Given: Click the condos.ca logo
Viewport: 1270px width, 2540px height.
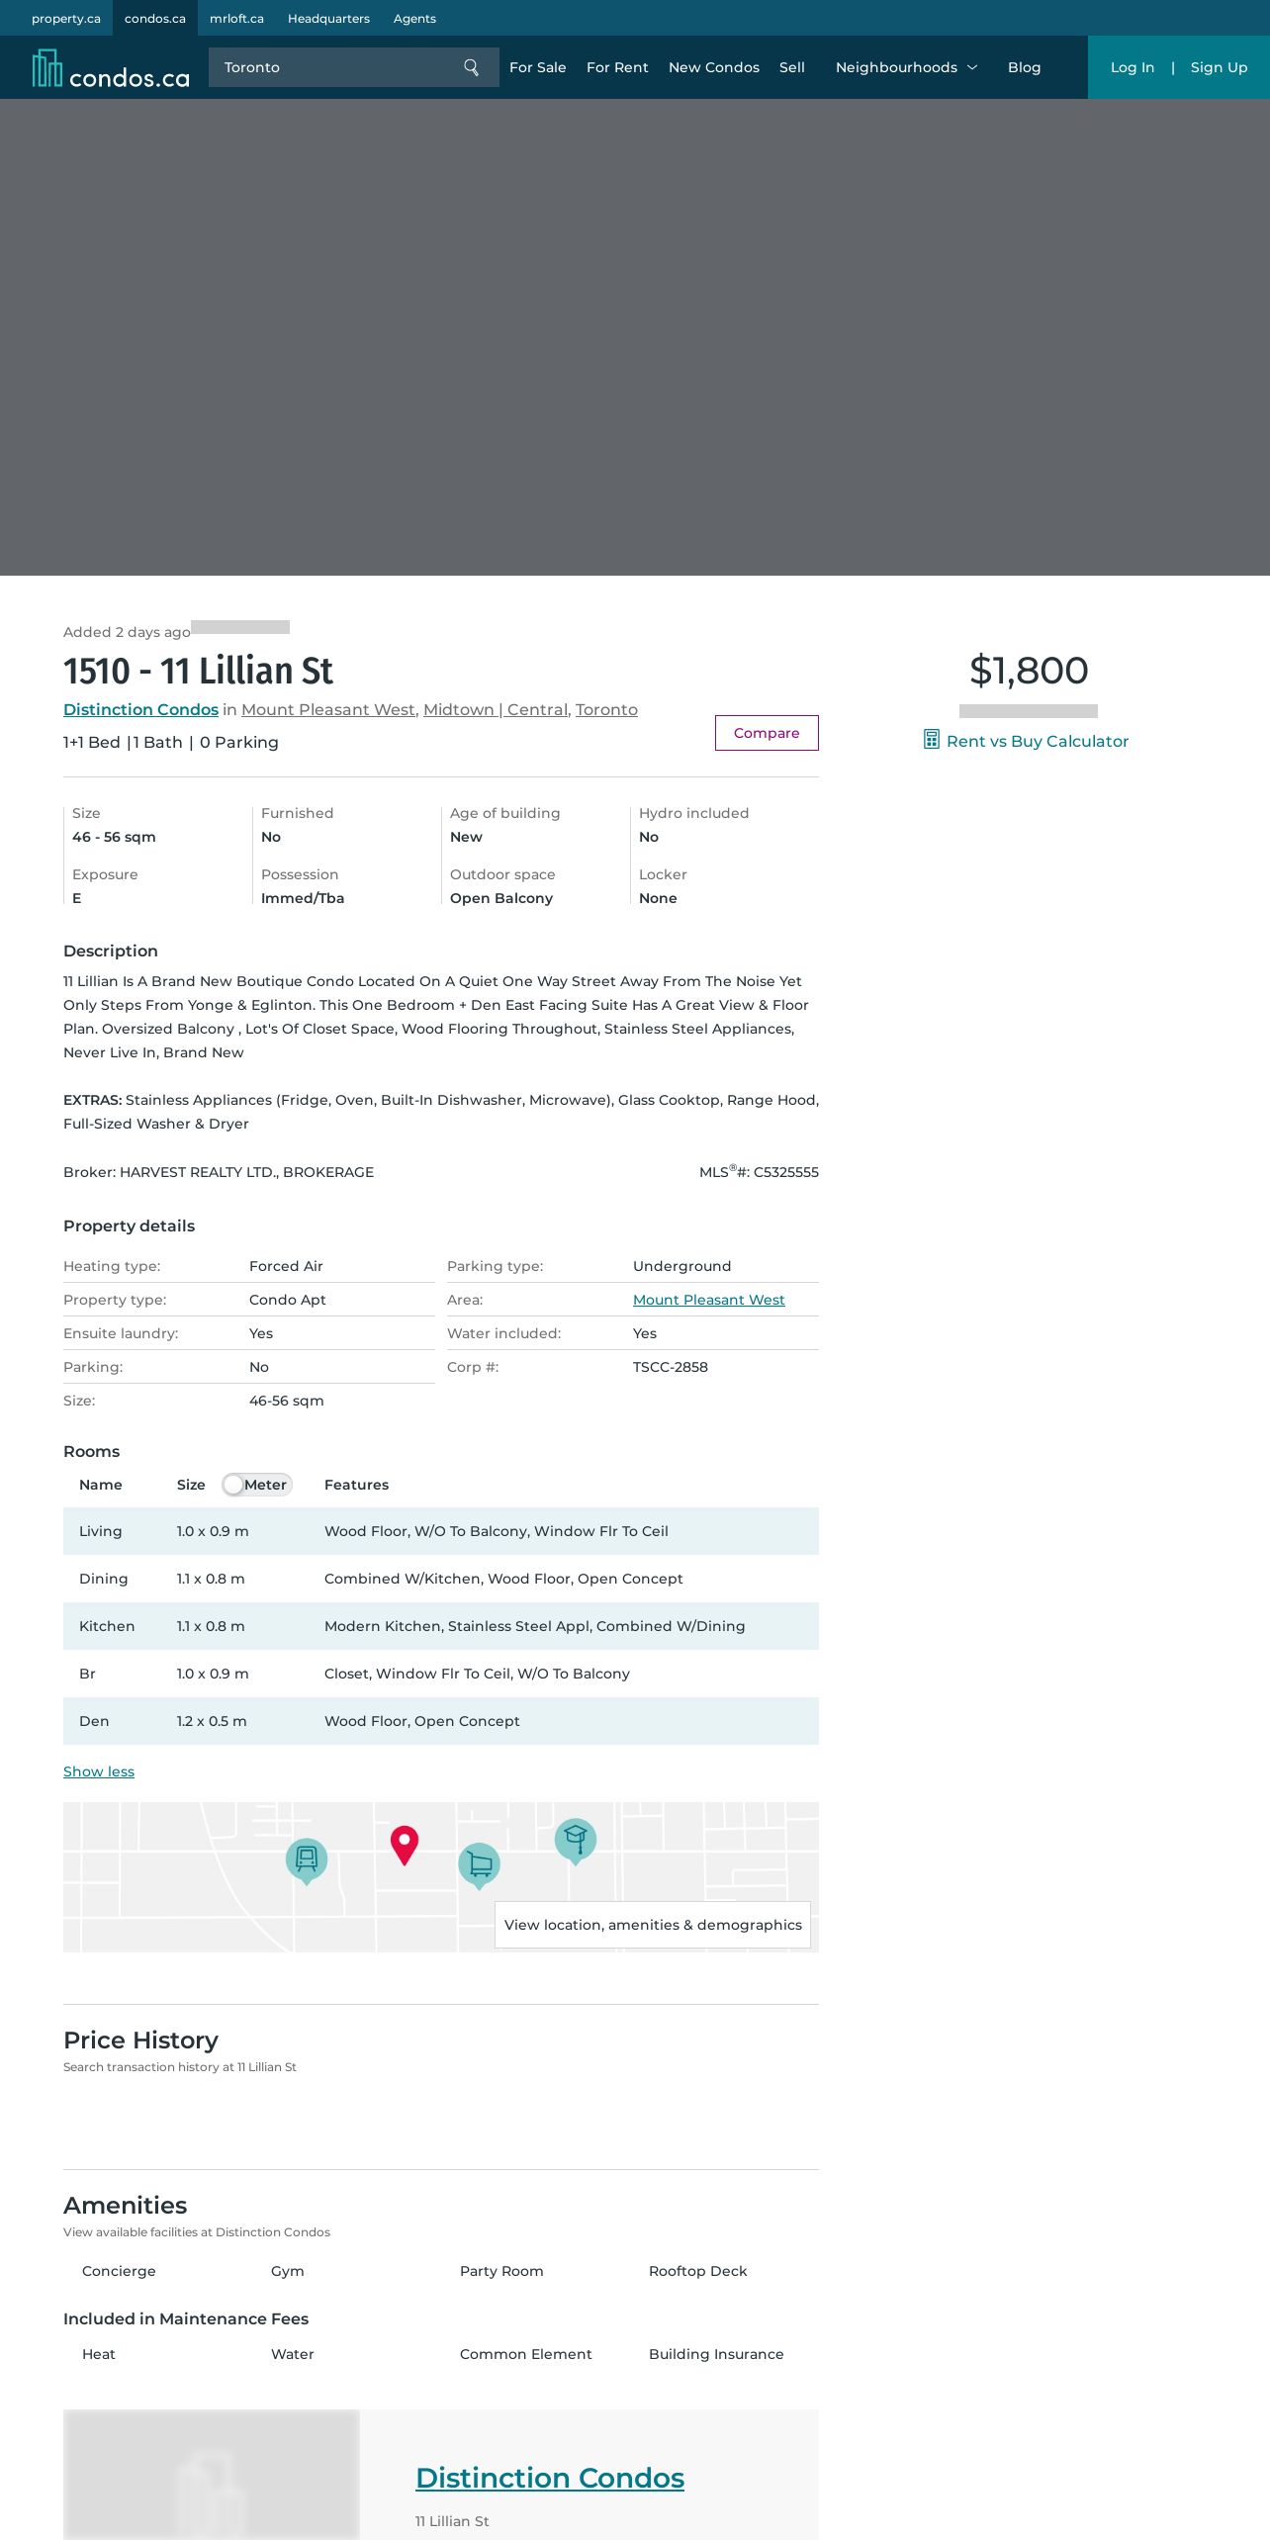Looking at the screenshot, I should pos(111,69).
